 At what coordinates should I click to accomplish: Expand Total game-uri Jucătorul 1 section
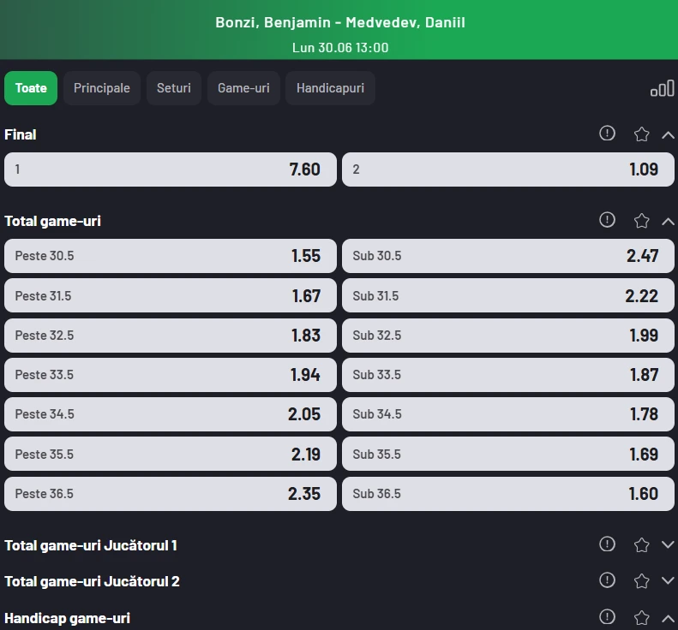tap(668, 544)
